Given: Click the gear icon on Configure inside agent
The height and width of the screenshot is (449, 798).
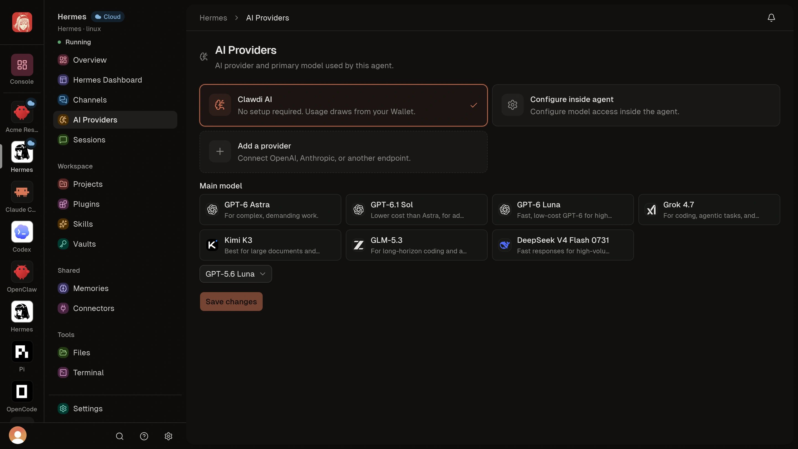Looking at the screenshot, I should click(x=512, y=105).
